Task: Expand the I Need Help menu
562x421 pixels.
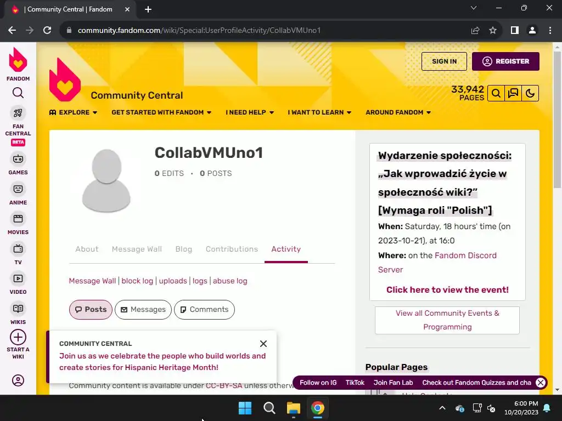Action: (x=250, y=112)
